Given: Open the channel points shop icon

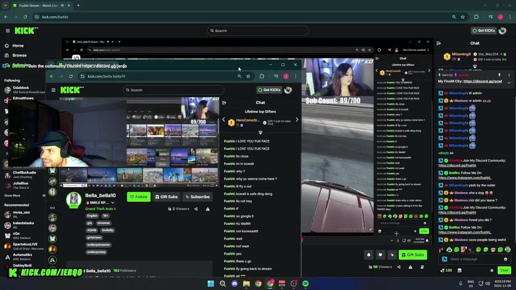Looking at the screenshot, I should 460,270.
